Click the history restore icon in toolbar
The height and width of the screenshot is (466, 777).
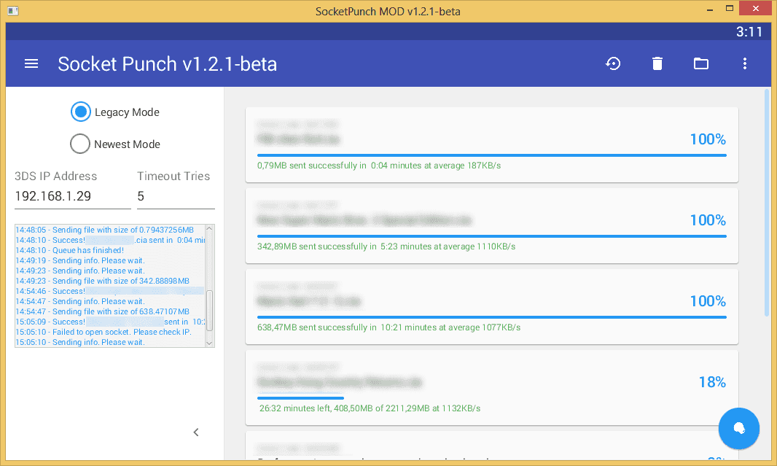click(x=613, y=63)
